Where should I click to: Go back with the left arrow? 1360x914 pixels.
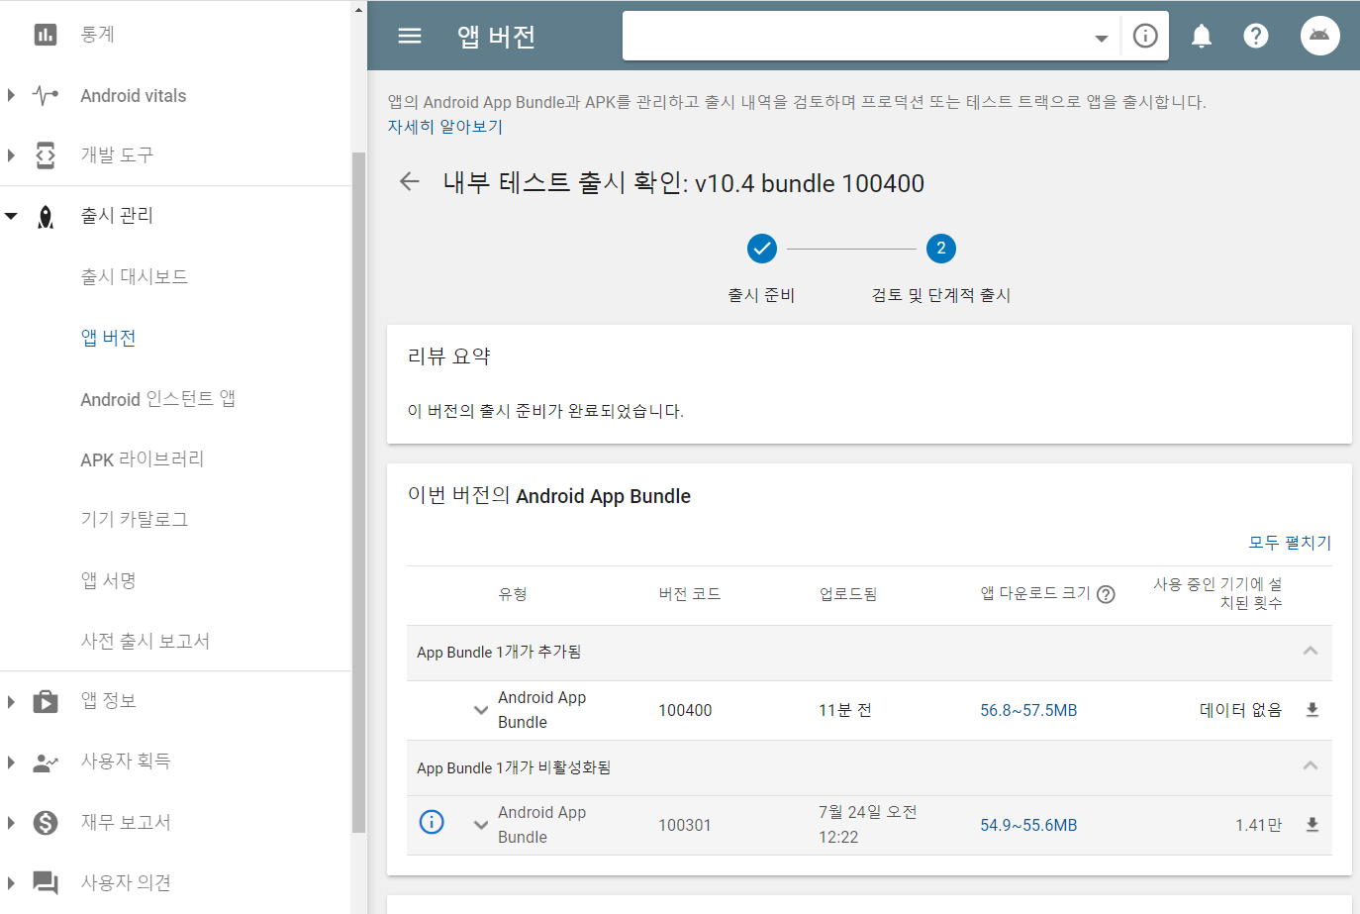click(x=410, y=181)
